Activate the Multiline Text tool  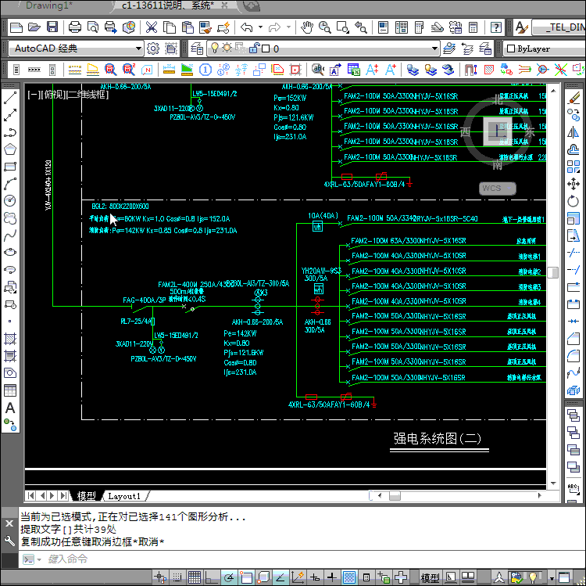(x=10, y=408)
